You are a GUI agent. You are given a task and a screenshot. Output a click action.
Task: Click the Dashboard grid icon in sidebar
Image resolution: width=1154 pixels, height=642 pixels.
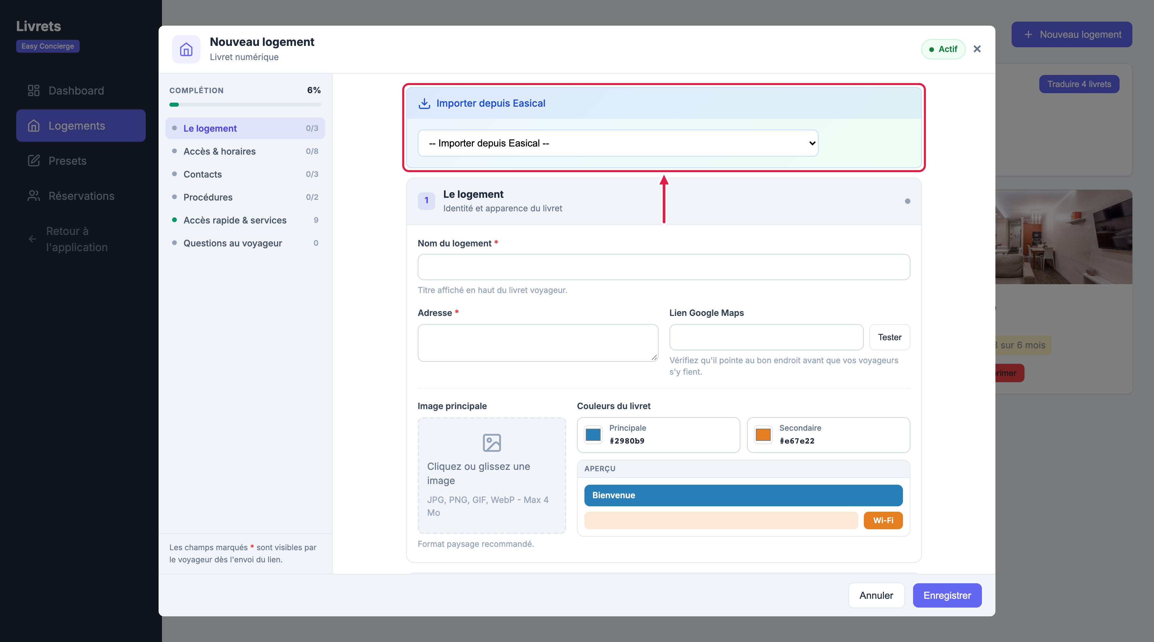click(x=34, y=90)
